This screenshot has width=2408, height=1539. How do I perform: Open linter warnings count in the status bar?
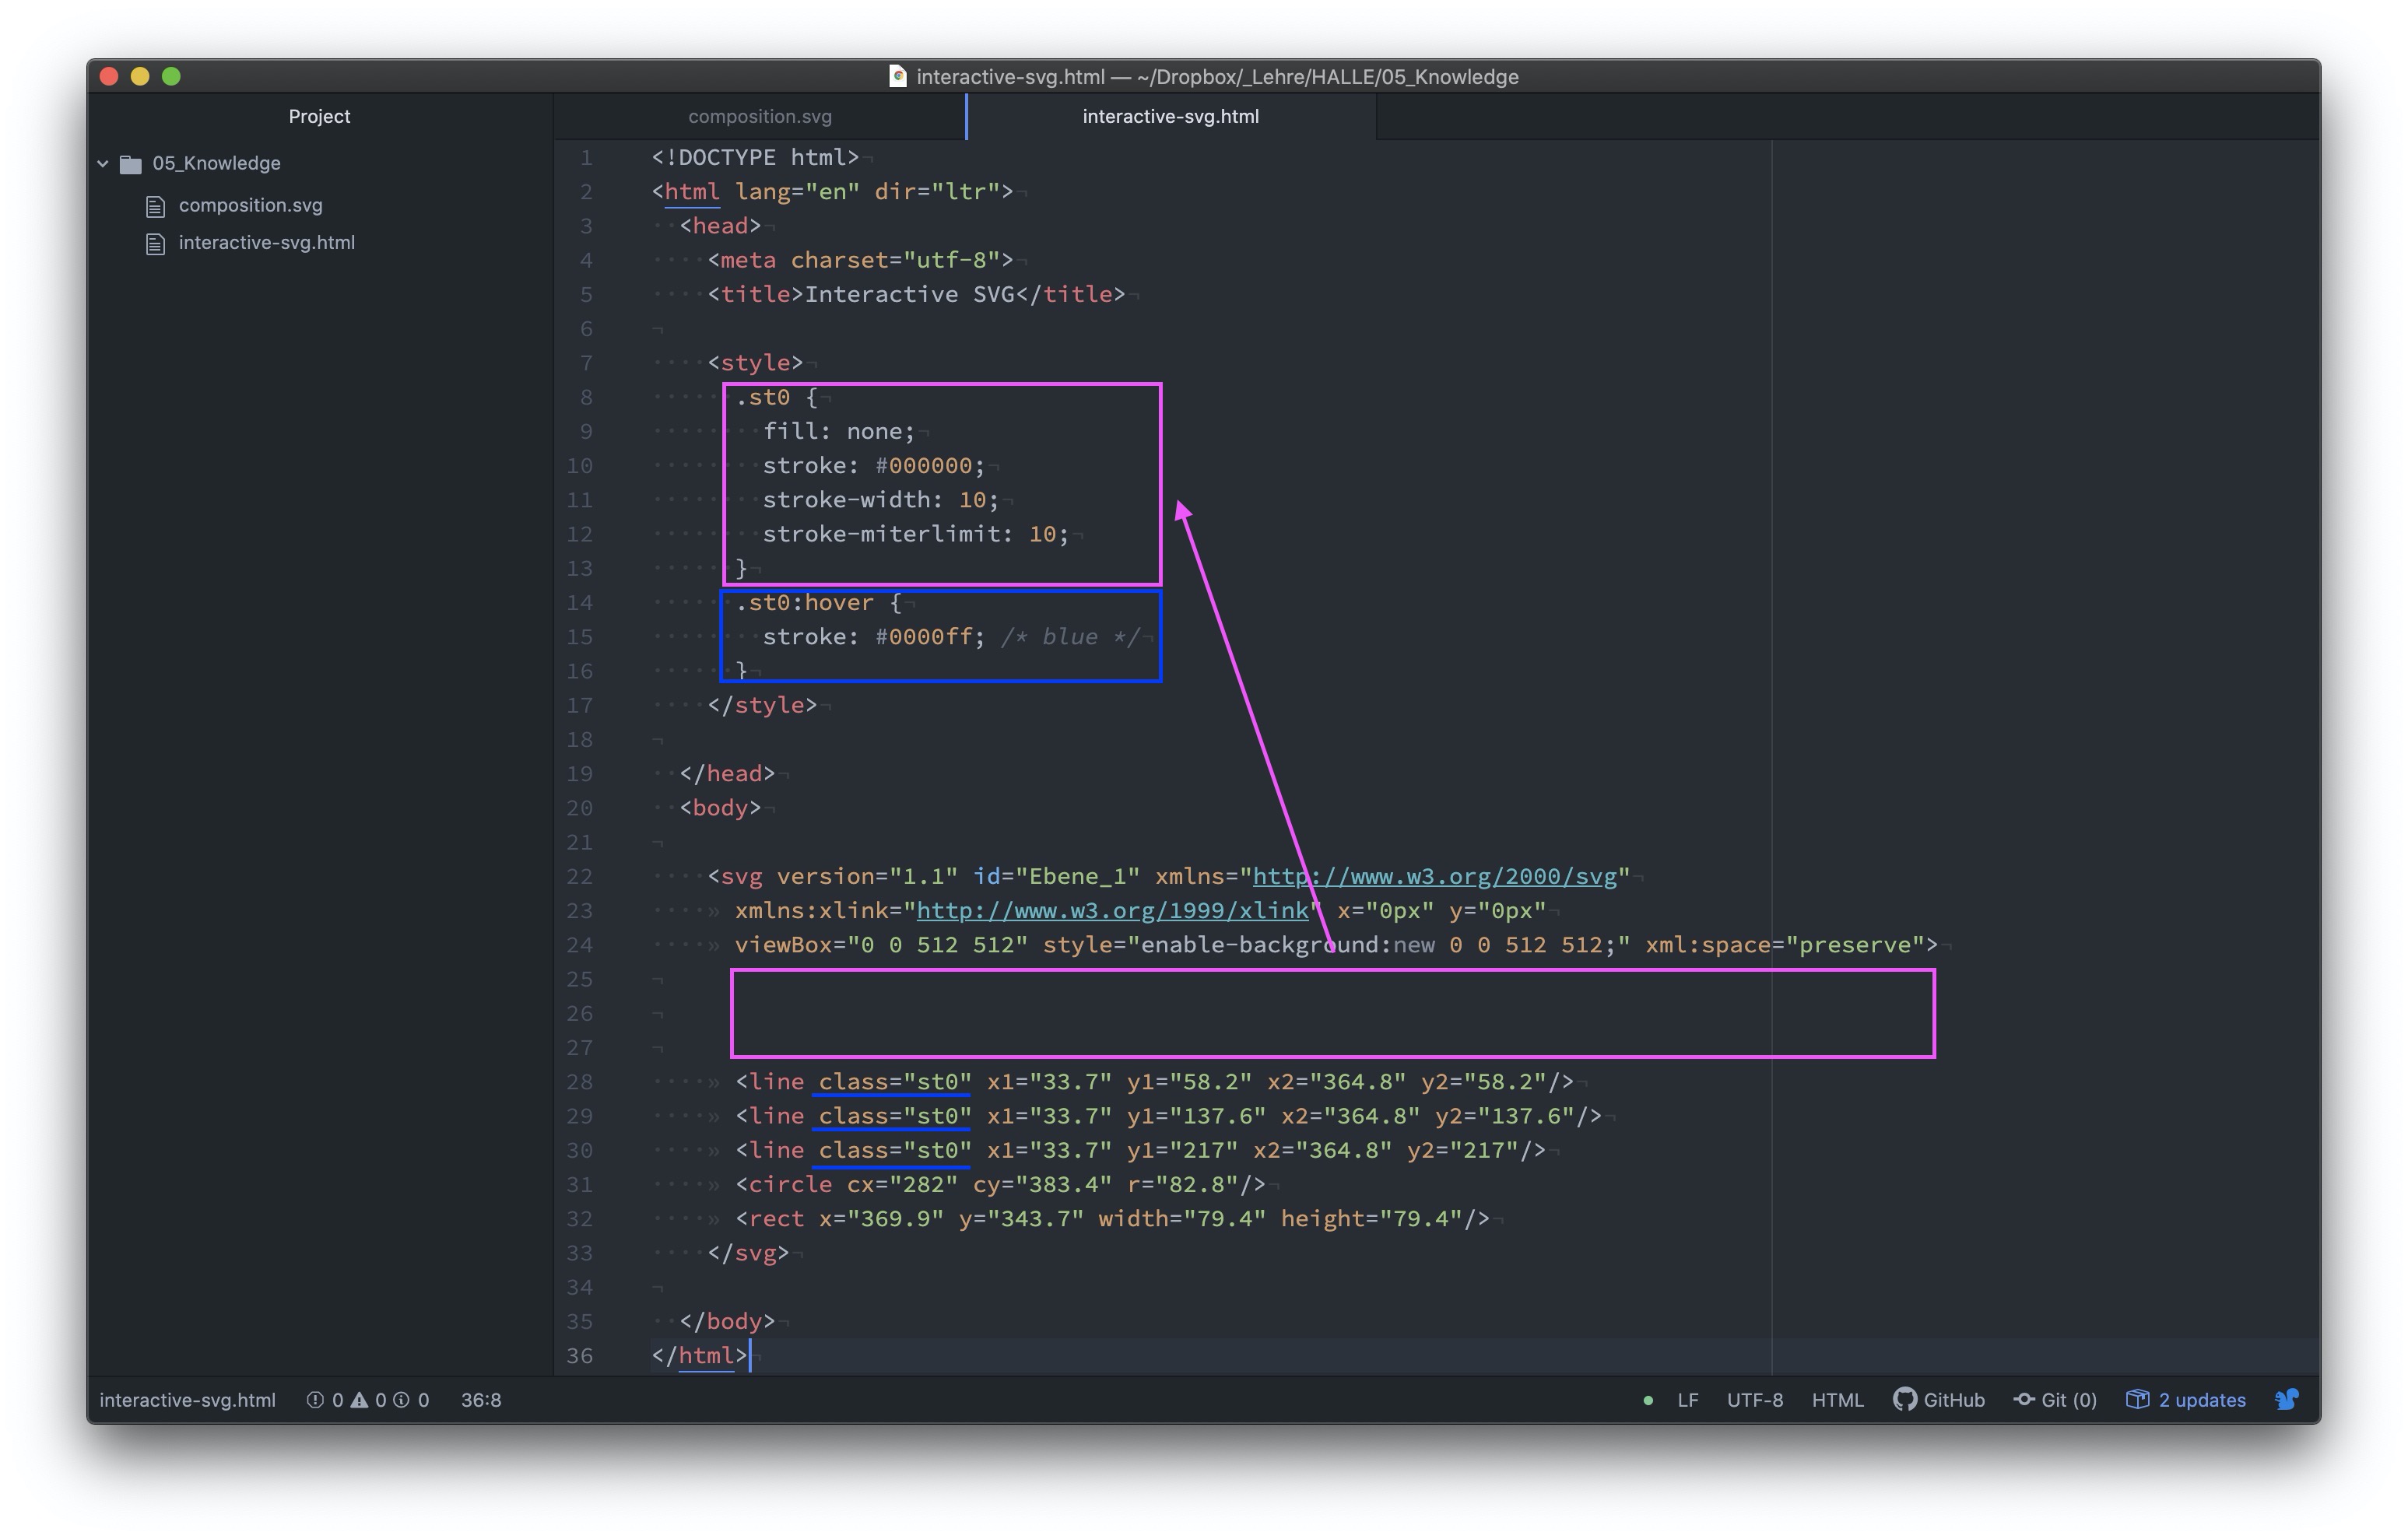pyautogui.click(x=368, y=1400)
